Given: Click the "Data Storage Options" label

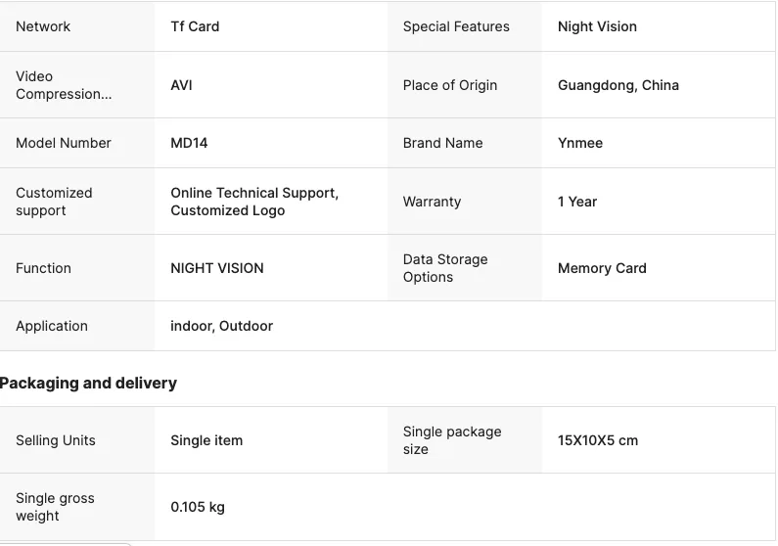Looking at the screenshot, I should 445,268.
